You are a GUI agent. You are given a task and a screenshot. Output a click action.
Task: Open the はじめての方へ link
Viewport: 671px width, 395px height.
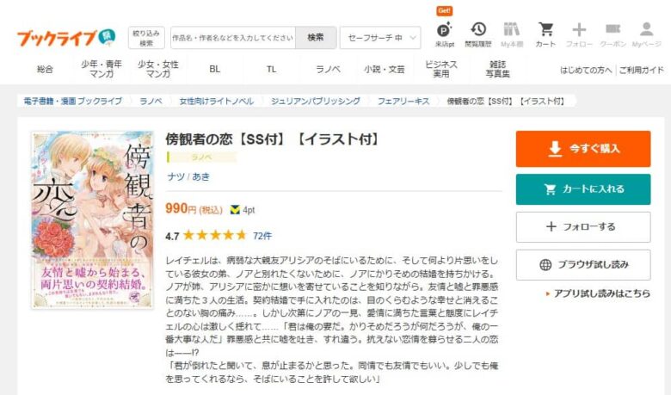[x=586, y=71]
